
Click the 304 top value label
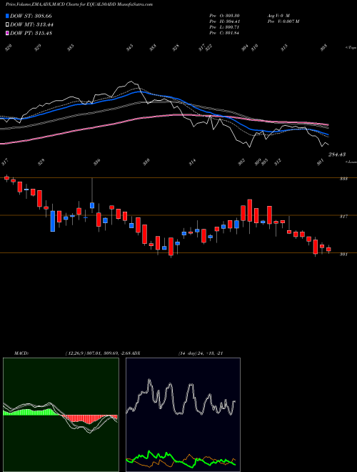(x=245, y=48)
